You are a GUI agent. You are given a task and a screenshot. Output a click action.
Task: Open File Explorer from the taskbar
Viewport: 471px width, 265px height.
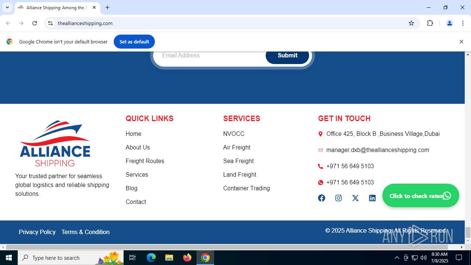pyautogui.click(x=169, y=258)
